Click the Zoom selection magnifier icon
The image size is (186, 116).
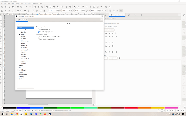point(47,7)
